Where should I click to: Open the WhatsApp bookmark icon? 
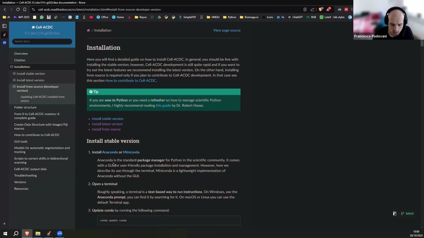[42, 17]
